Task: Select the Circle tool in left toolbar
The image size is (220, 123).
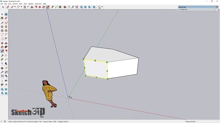Action: click(x=2, y=31)
